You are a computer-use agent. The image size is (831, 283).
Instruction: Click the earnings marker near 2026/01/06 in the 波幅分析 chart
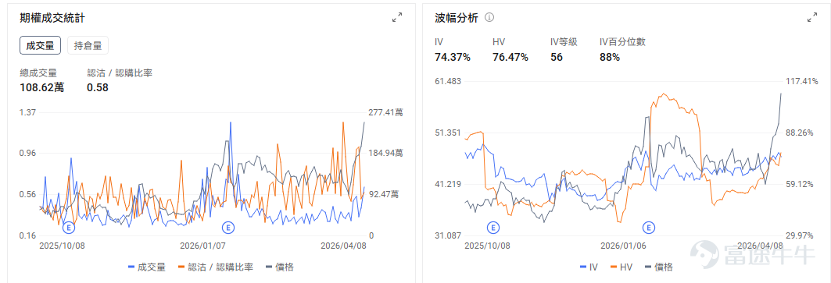pos(649,228)
